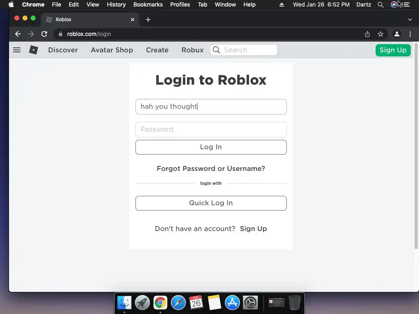The image size is (419, 314).
Task: Open the minimized window thumbnail in the Dock
Action: point(276,303)
